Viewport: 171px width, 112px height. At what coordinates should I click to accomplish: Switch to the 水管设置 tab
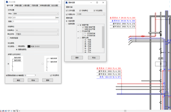tap(26, 5)
